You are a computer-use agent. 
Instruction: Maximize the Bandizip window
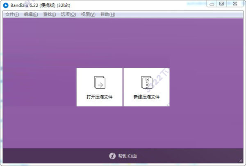click(x=221, y=4)
